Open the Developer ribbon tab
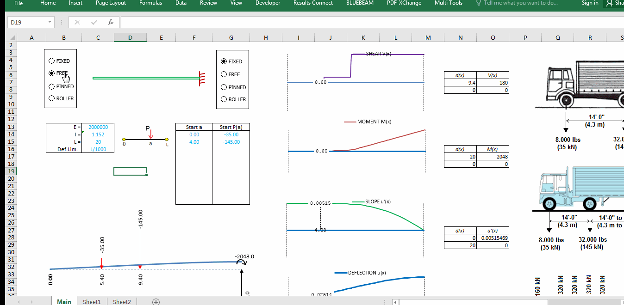Screen dimensions: 624x305 268,3
